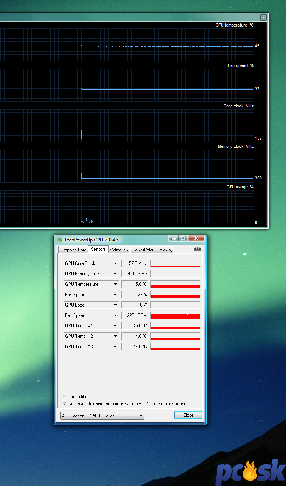Click the 37 % fan speed value
The height and width of the screenshot is (486, 286).
click(x=135, y=295)
